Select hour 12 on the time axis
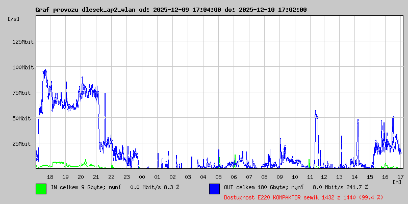 click(325, 176)
